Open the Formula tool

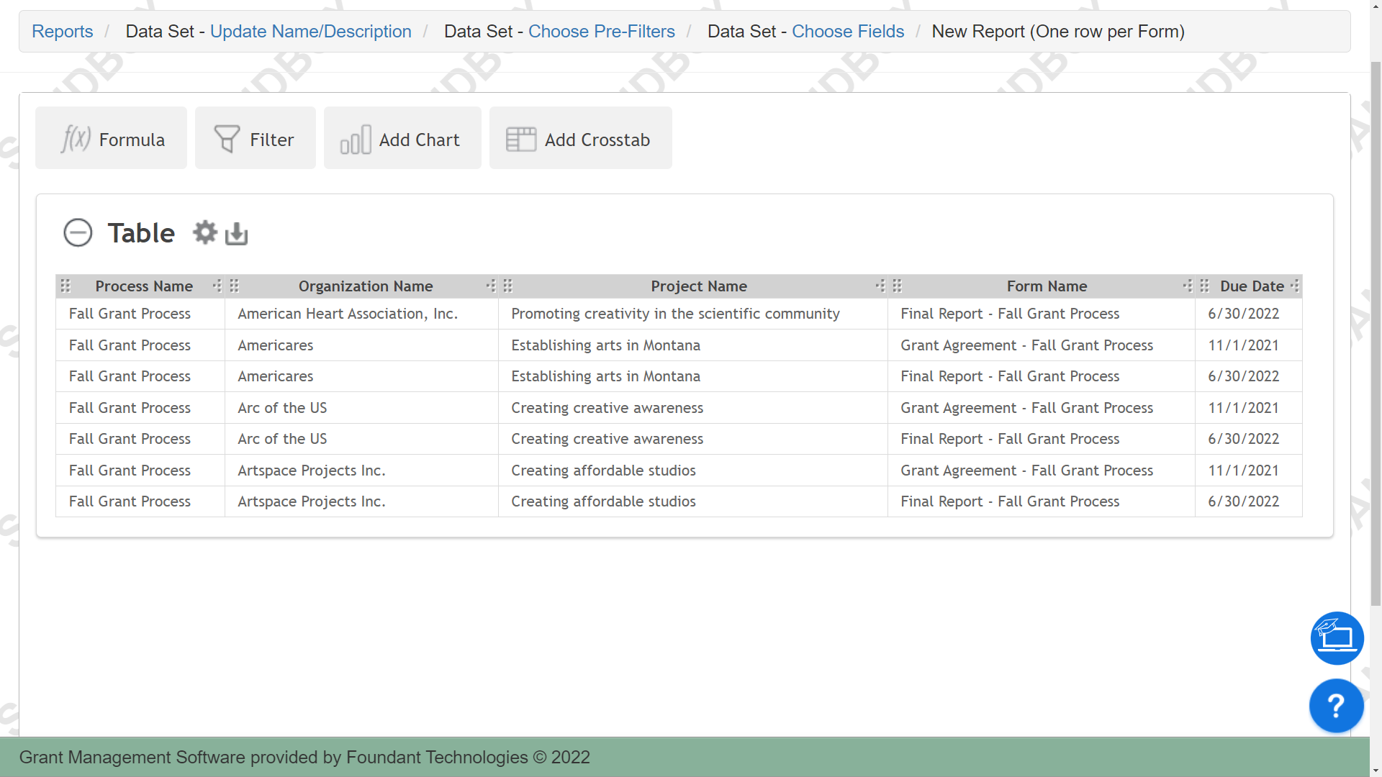click(x=110, y=138)
